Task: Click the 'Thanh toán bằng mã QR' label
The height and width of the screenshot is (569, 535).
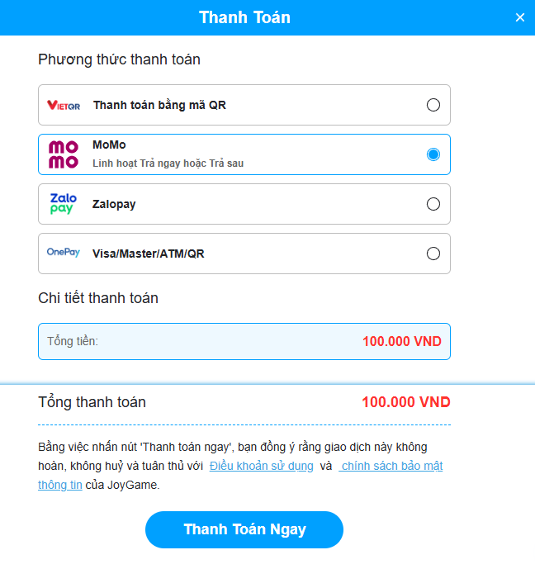Action: click(x=159, y=105)
